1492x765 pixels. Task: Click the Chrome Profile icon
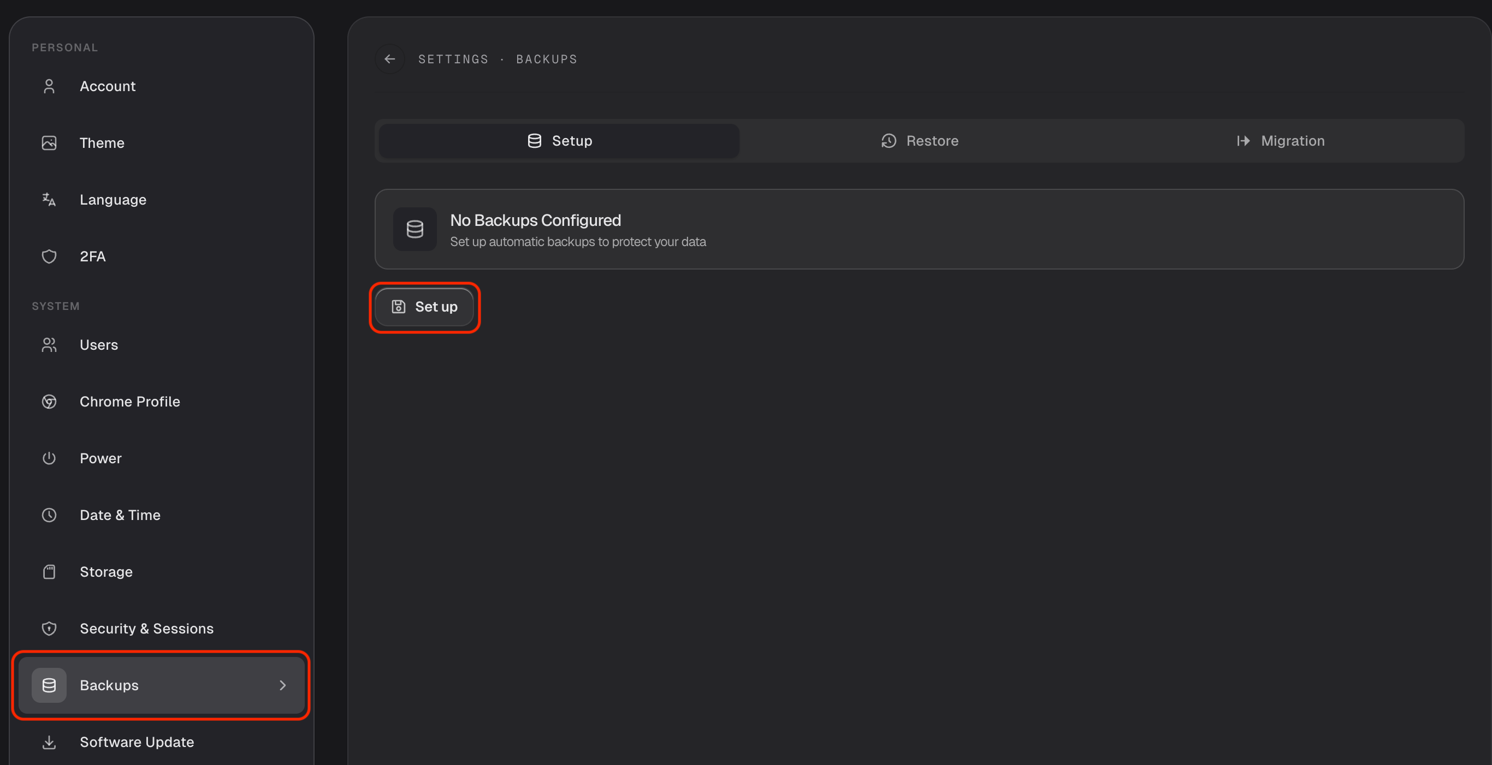click(x=49, y=402)
